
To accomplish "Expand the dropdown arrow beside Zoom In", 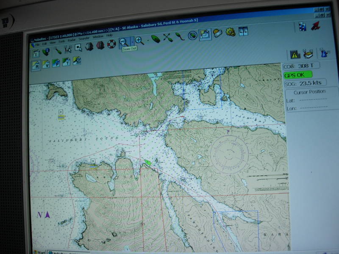I will (147, 40).
